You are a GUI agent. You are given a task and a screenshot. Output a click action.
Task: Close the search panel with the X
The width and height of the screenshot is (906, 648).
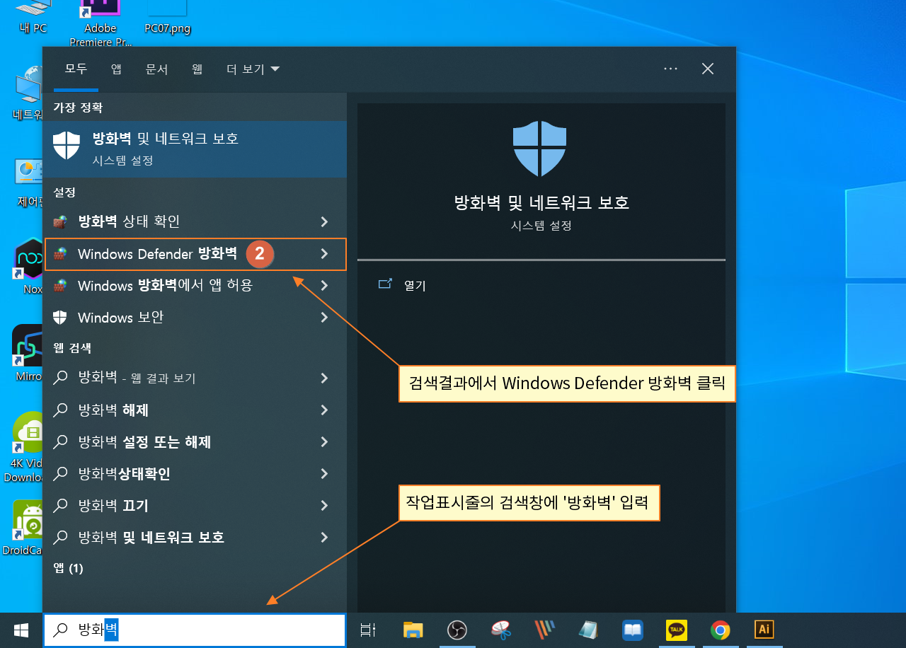708,69
